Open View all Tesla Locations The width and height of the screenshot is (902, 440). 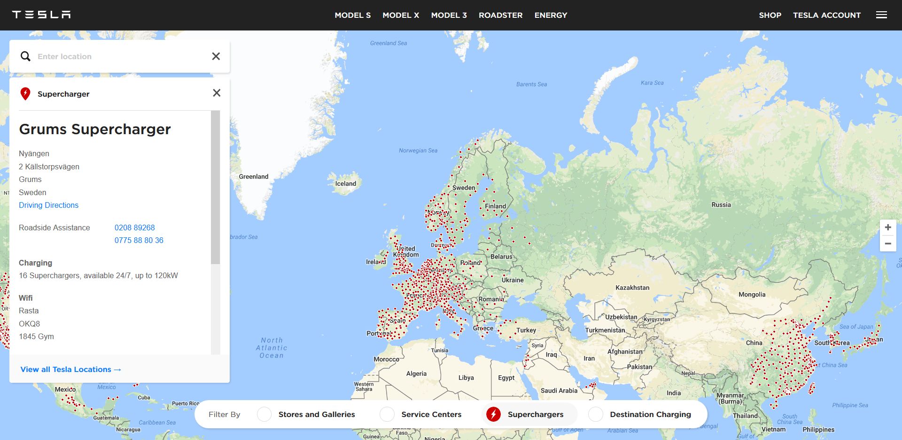(x=71, y=370)
